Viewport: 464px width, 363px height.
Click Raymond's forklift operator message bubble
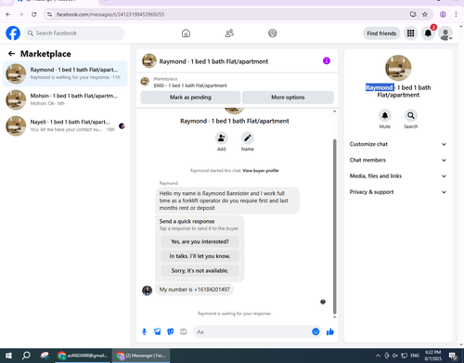[227, 201]
